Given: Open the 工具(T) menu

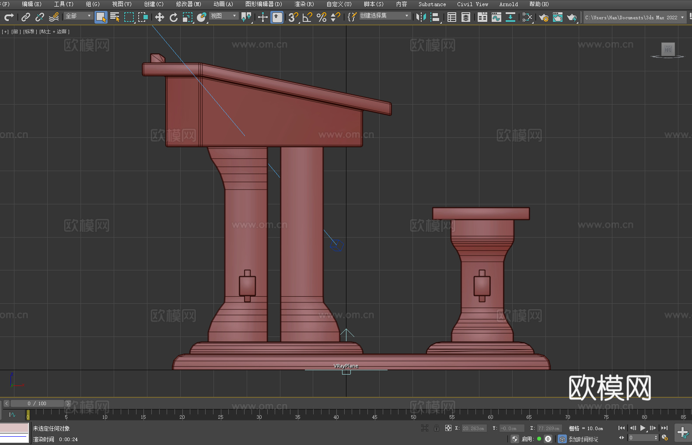Looking at the screenshot, I should 64,4.
